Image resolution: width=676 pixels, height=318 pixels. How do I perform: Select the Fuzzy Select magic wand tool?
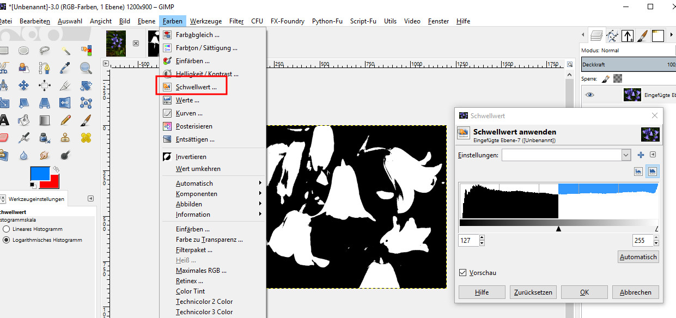(65, 51)
